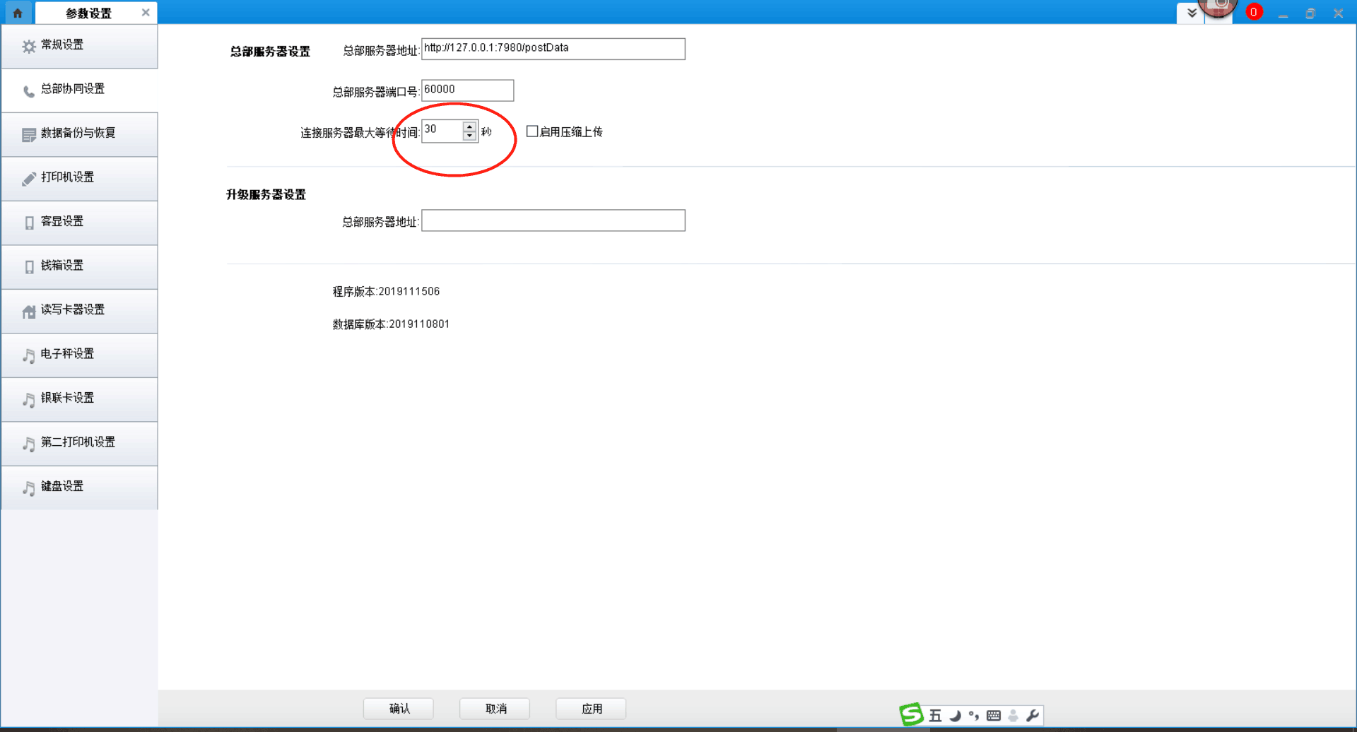Restore down the application window
Viewport: 1357px width, 732px height.
coord(1310,13)
